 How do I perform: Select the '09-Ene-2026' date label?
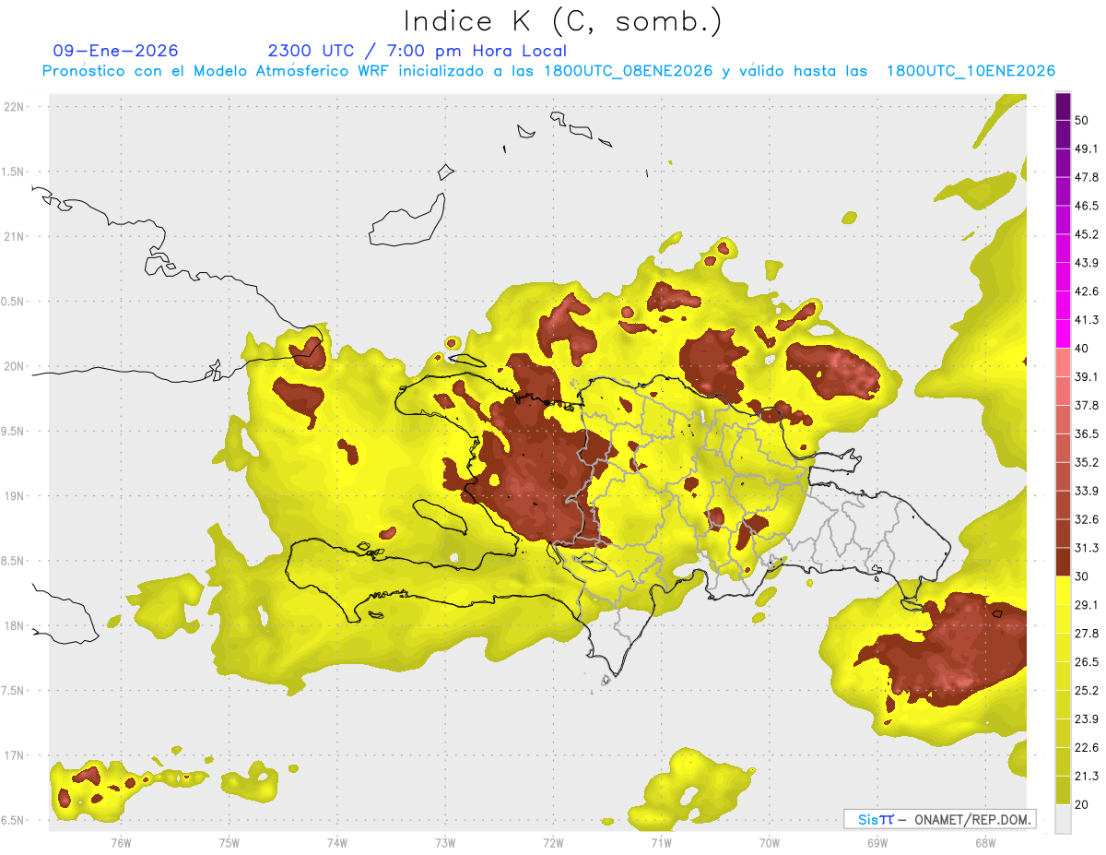[x=116, y=51]
